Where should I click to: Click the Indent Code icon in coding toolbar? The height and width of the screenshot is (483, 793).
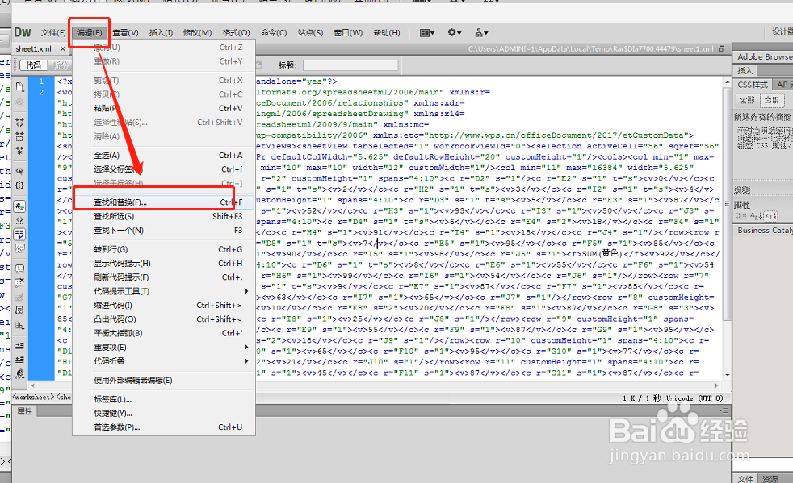click(19, 346)
